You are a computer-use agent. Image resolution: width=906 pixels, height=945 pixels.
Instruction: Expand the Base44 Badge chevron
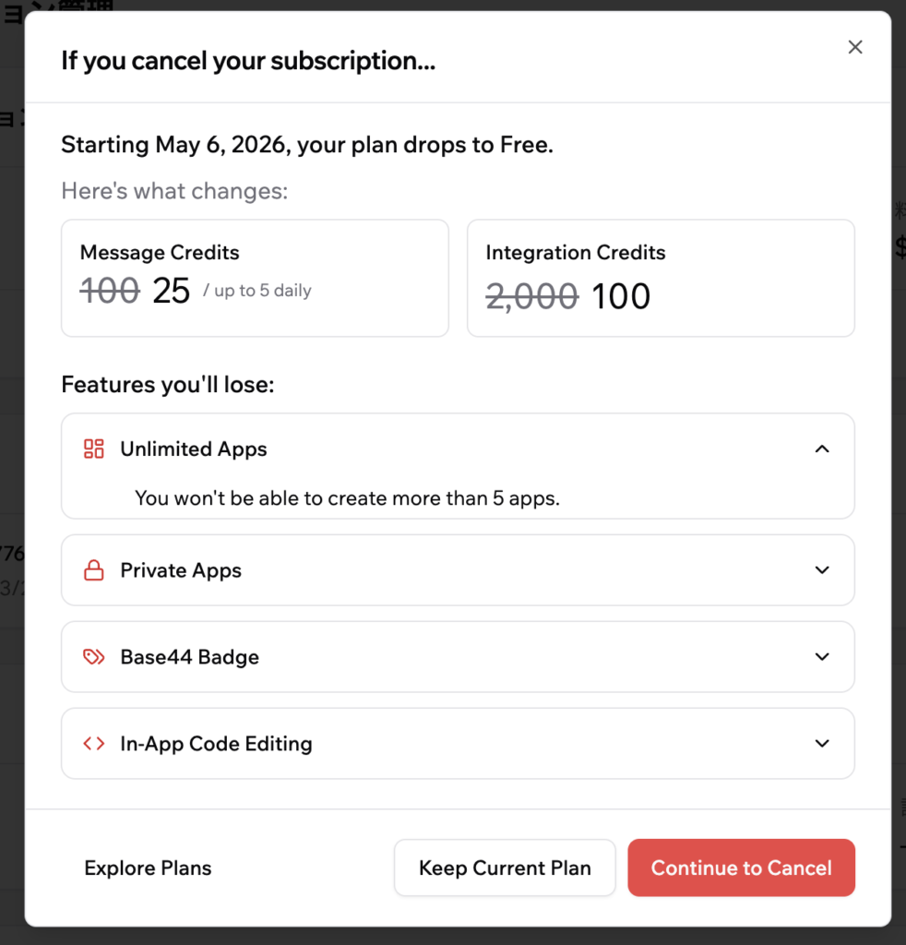[x=822, y=657]
